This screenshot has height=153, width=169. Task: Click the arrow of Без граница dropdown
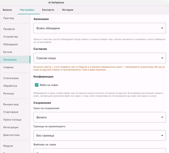162,135
